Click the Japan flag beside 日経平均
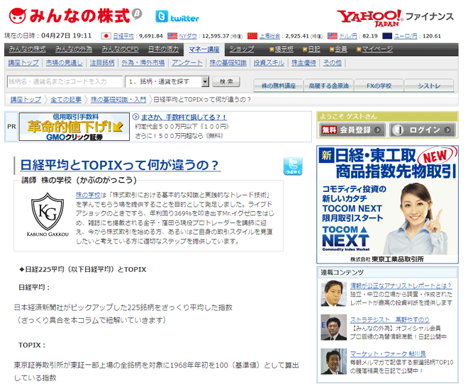The image size is (468, 386). coord(106,35)
